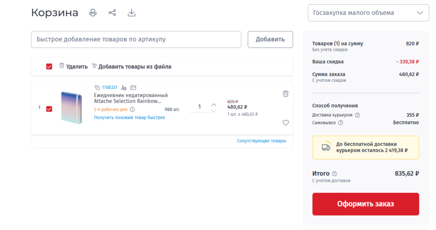436x230 pixels.
Task: Open article link 1708337
Action: pos(109,88)
